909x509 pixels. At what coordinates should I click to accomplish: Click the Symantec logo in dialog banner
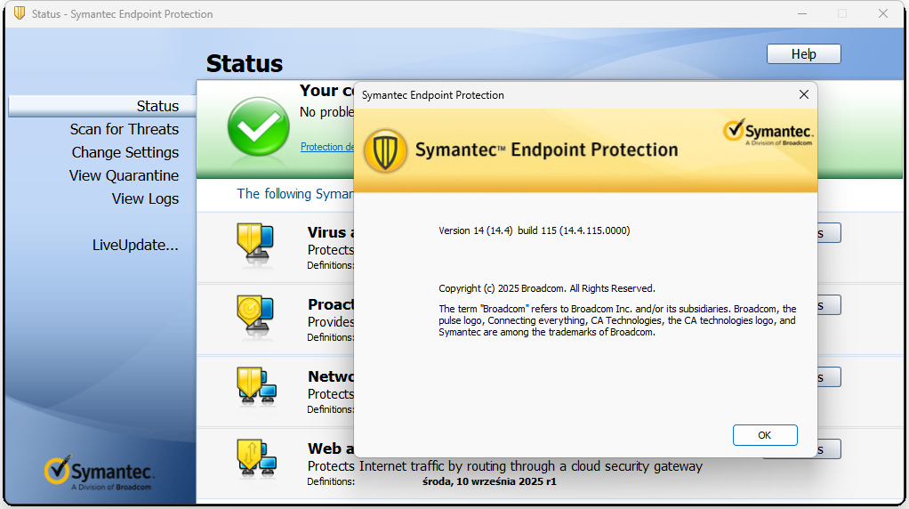(x=768, y=133)
